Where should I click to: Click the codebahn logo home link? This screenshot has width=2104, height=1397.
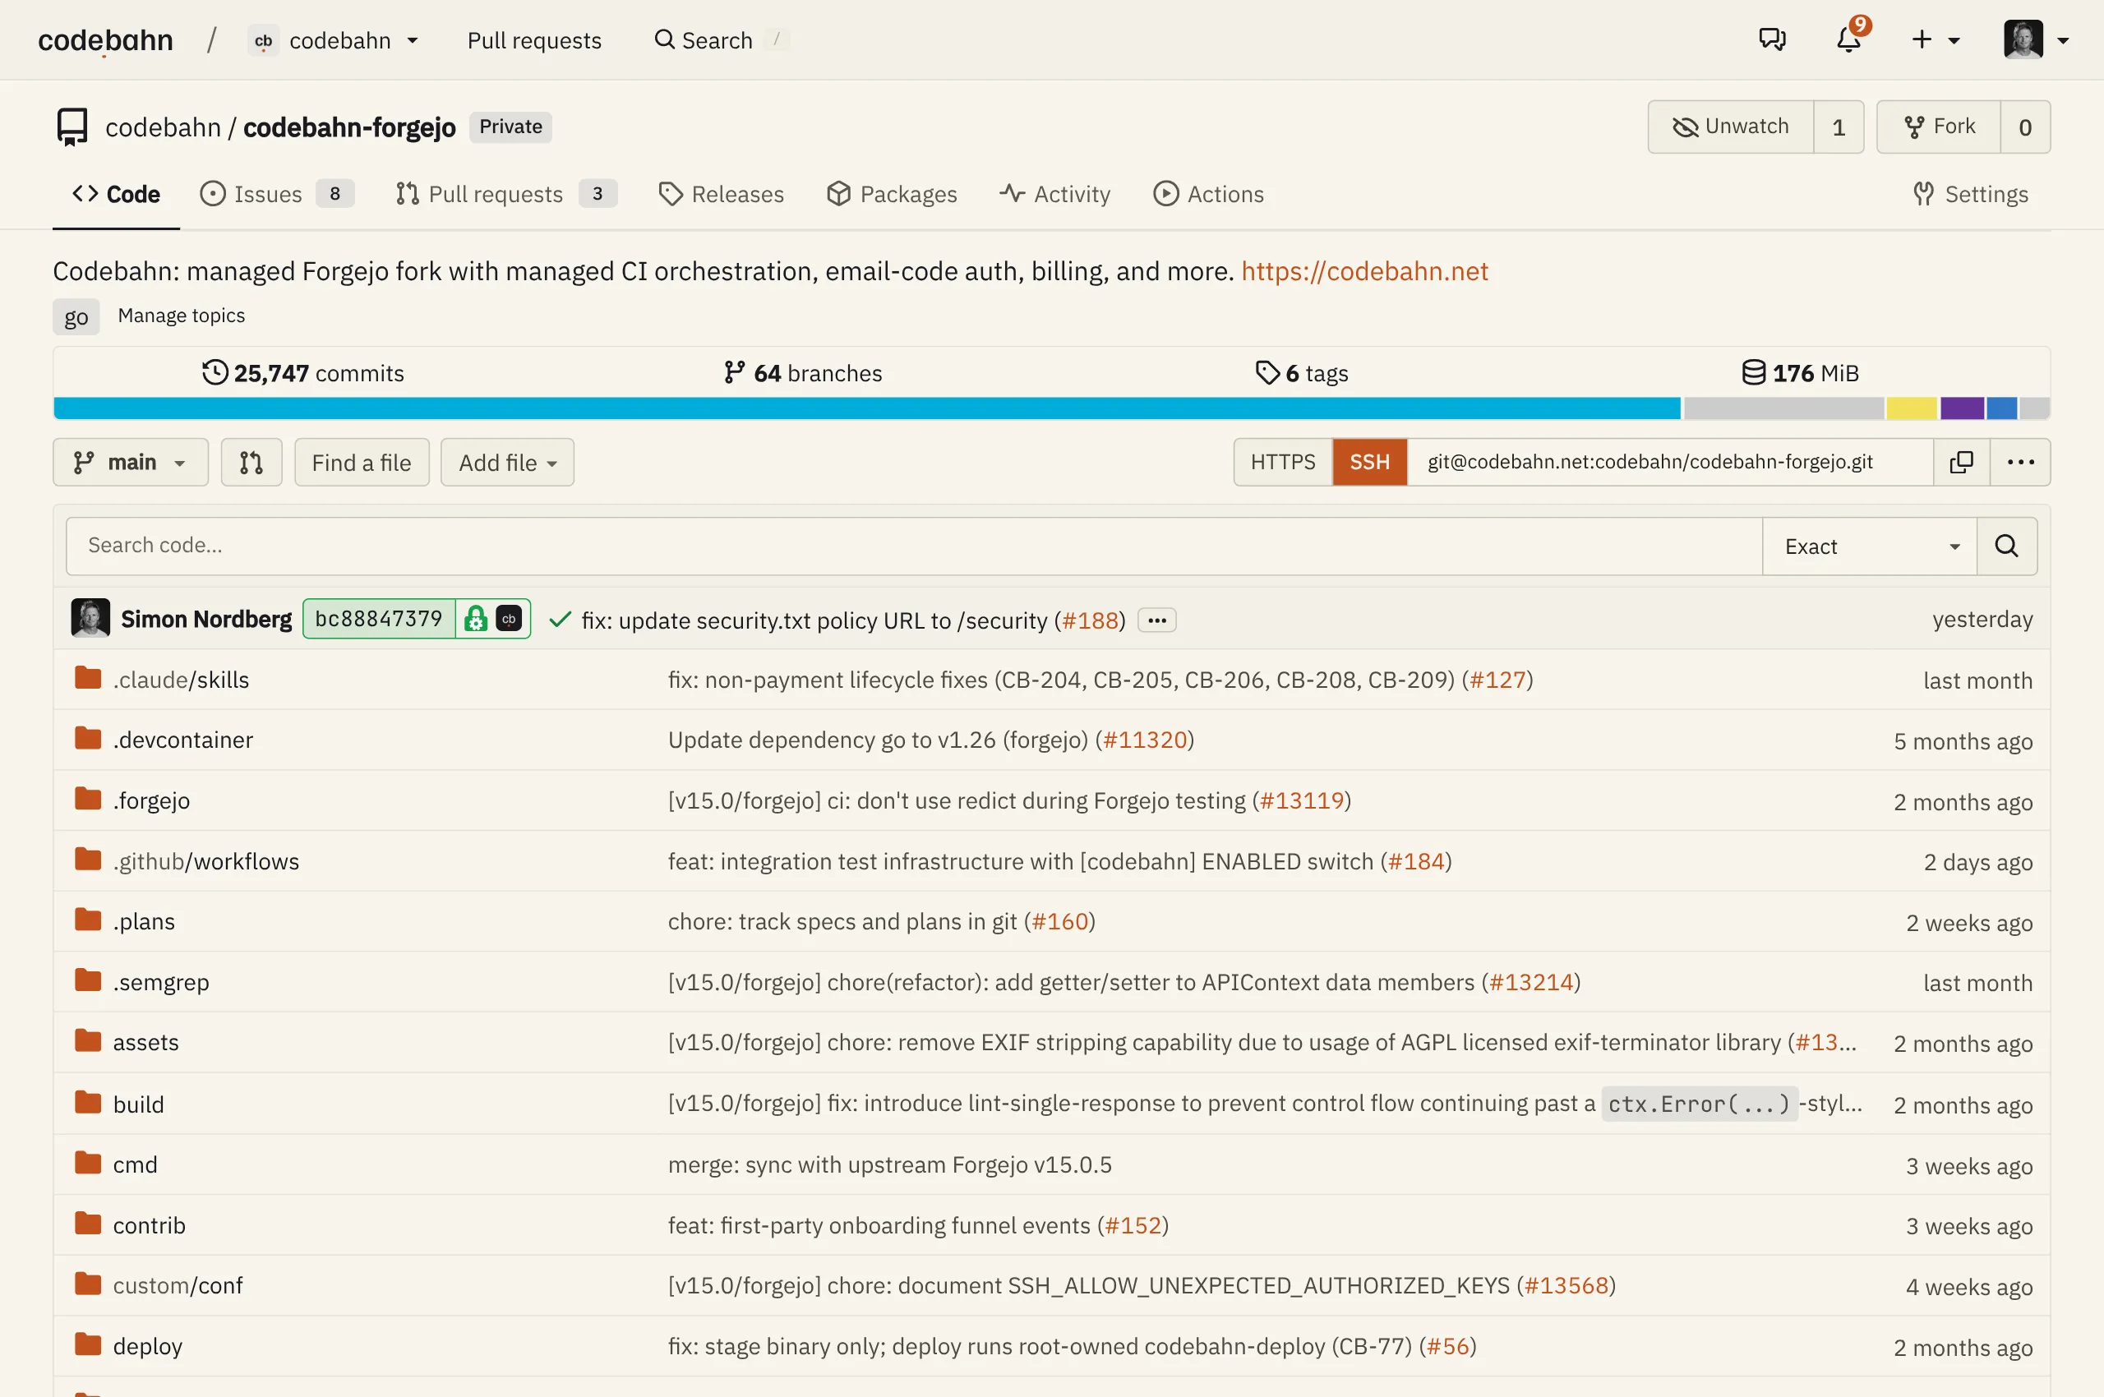click(x=105, y=40)
